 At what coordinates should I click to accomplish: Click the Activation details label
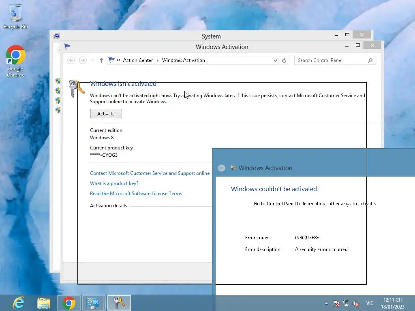click(x=108, y=206)
